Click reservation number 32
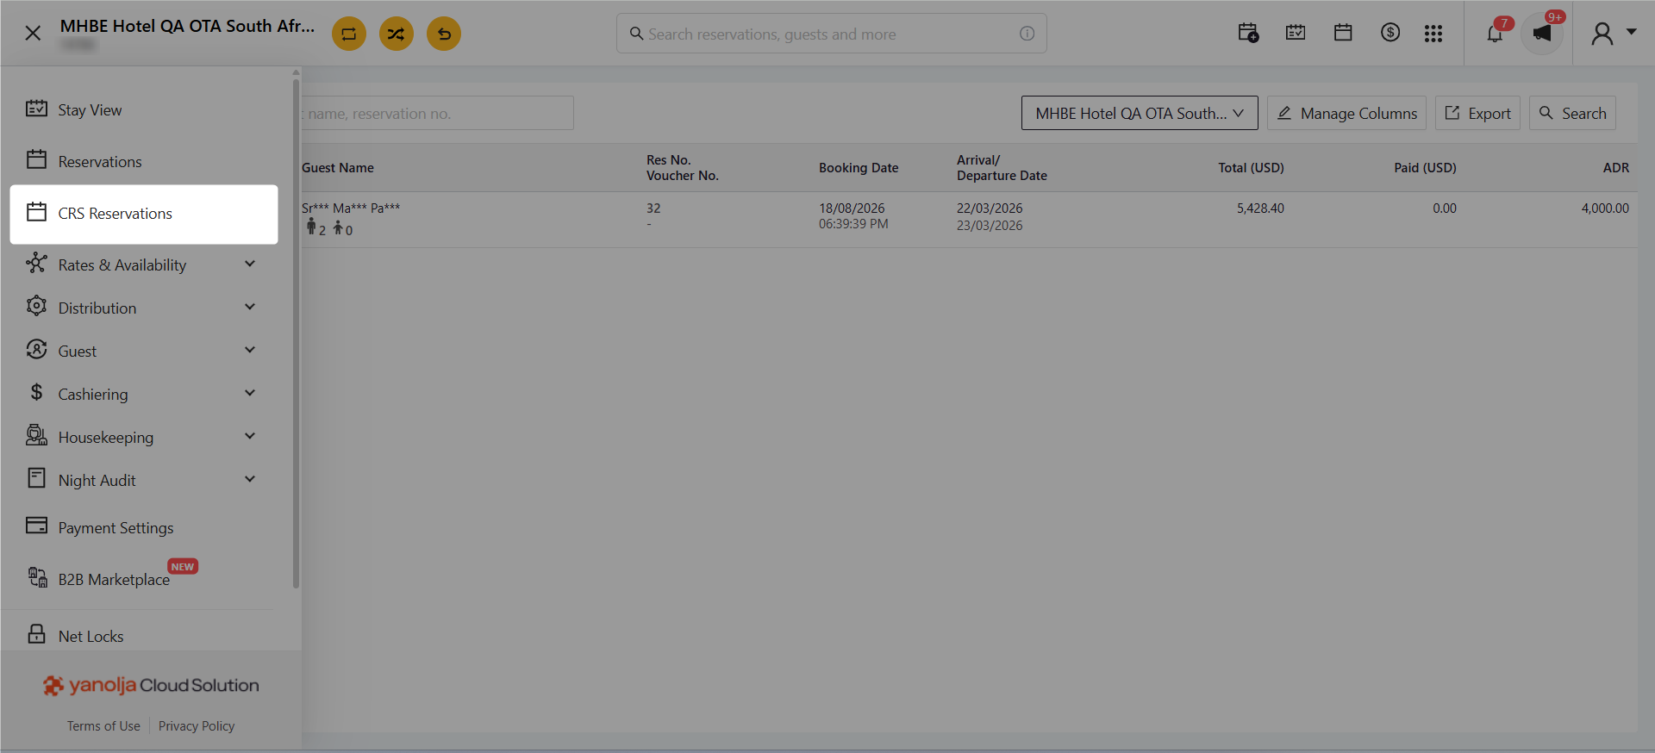Viewport: 1655px width, 753px height. tap(653, 208)
